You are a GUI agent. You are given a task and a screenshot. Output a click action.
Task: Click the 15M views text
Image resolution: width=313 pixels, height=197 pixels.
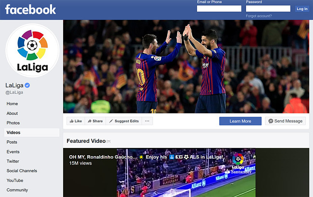(x=80, y=163)
